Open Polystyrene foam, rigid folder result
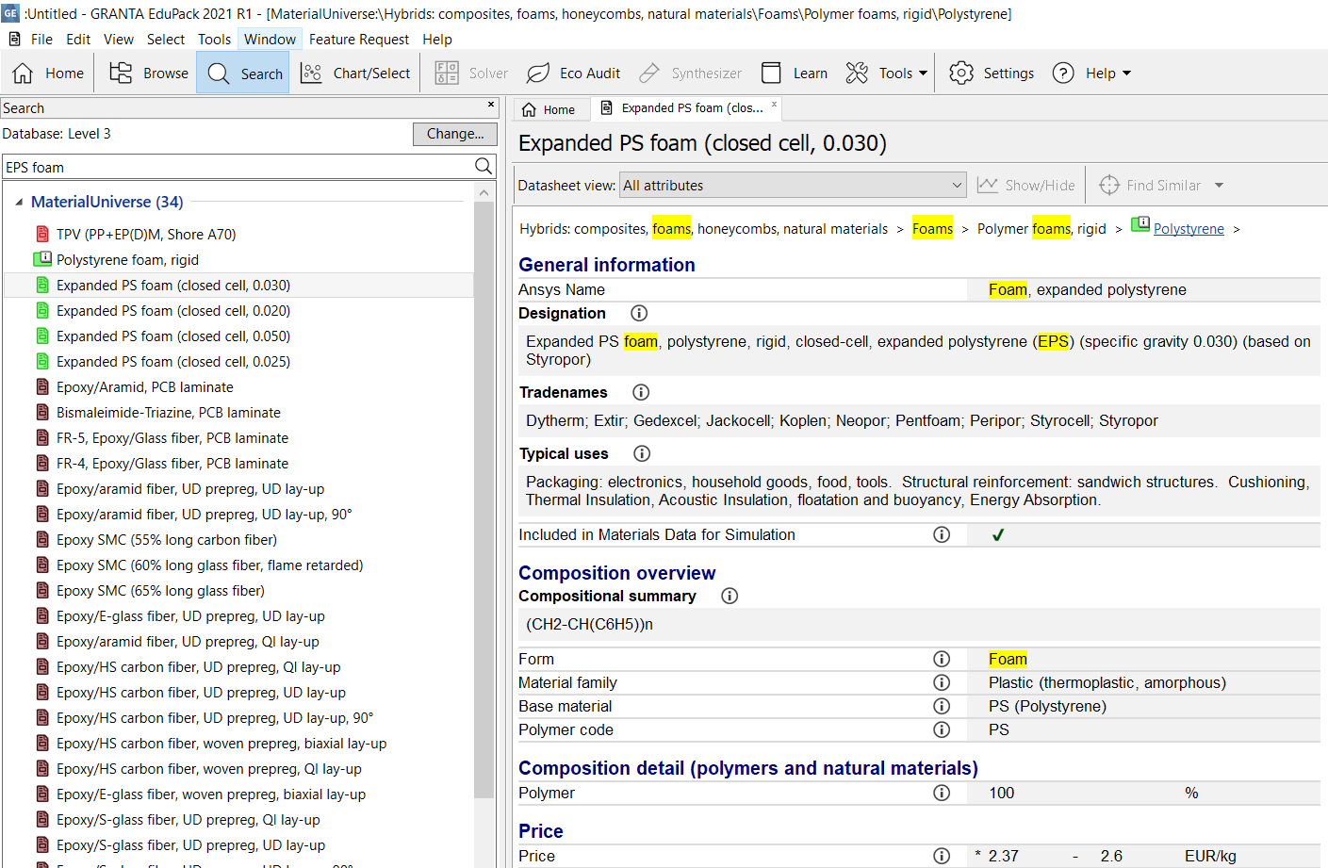 pyautogui.click(x=127, y=260)
